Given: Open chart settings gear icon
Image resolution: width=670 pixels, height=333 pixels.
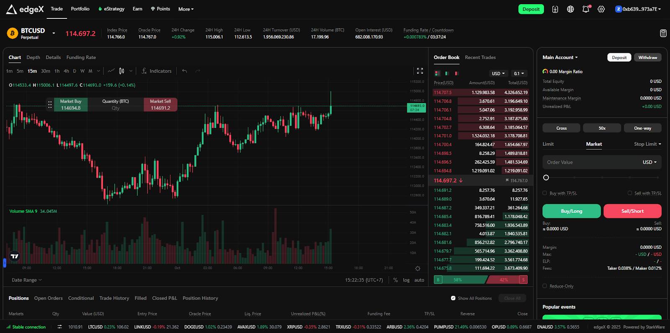Looking at the screenshot, I should click(417, 268).
